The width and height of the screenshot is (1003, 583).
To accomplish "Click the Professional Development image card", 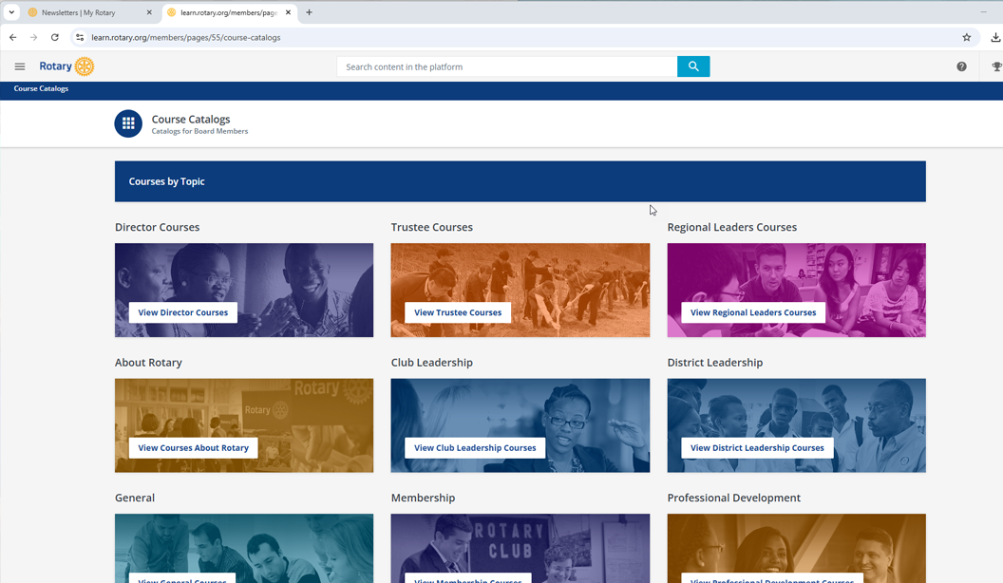I will click(796, 549).
